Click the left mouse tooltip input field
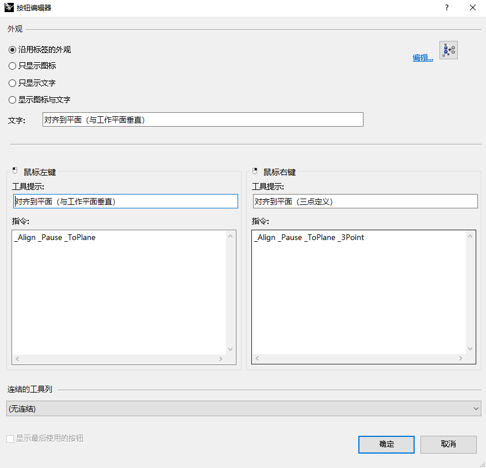 tap(125, 201)
